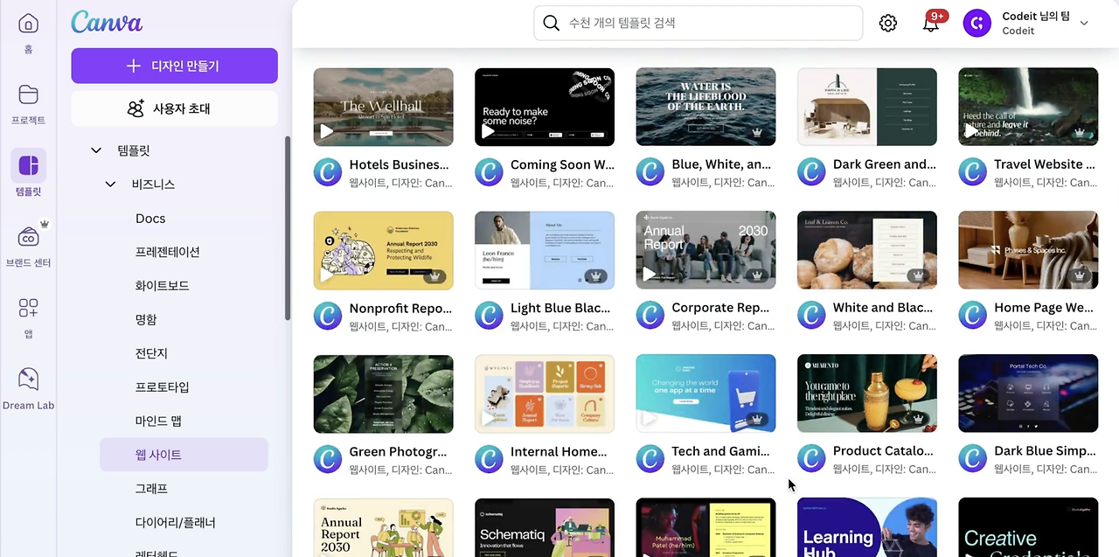Viewport: 1119px width, 557px height.
Task: Collapse the 비즈니스 tree section
Action: (110, 185)
